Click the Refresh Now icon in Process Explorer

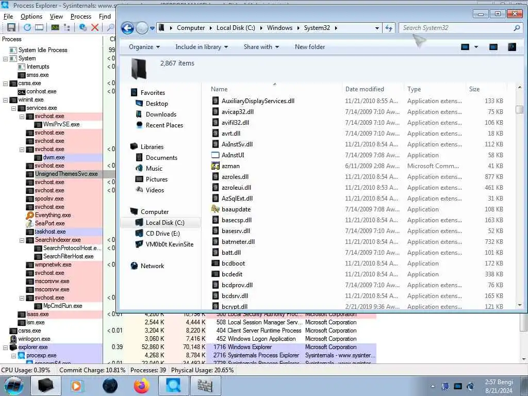click(x=27, y=27)
